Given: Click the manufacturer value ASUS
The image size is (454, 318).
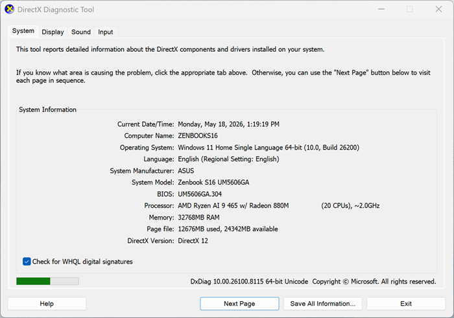Looking at the screenshot, I should tap(186, 171).
